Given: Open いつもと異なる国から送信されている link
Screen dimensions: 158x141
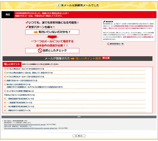Looking at the screenshot, I should pyautogui.click(x=29, y=73).
